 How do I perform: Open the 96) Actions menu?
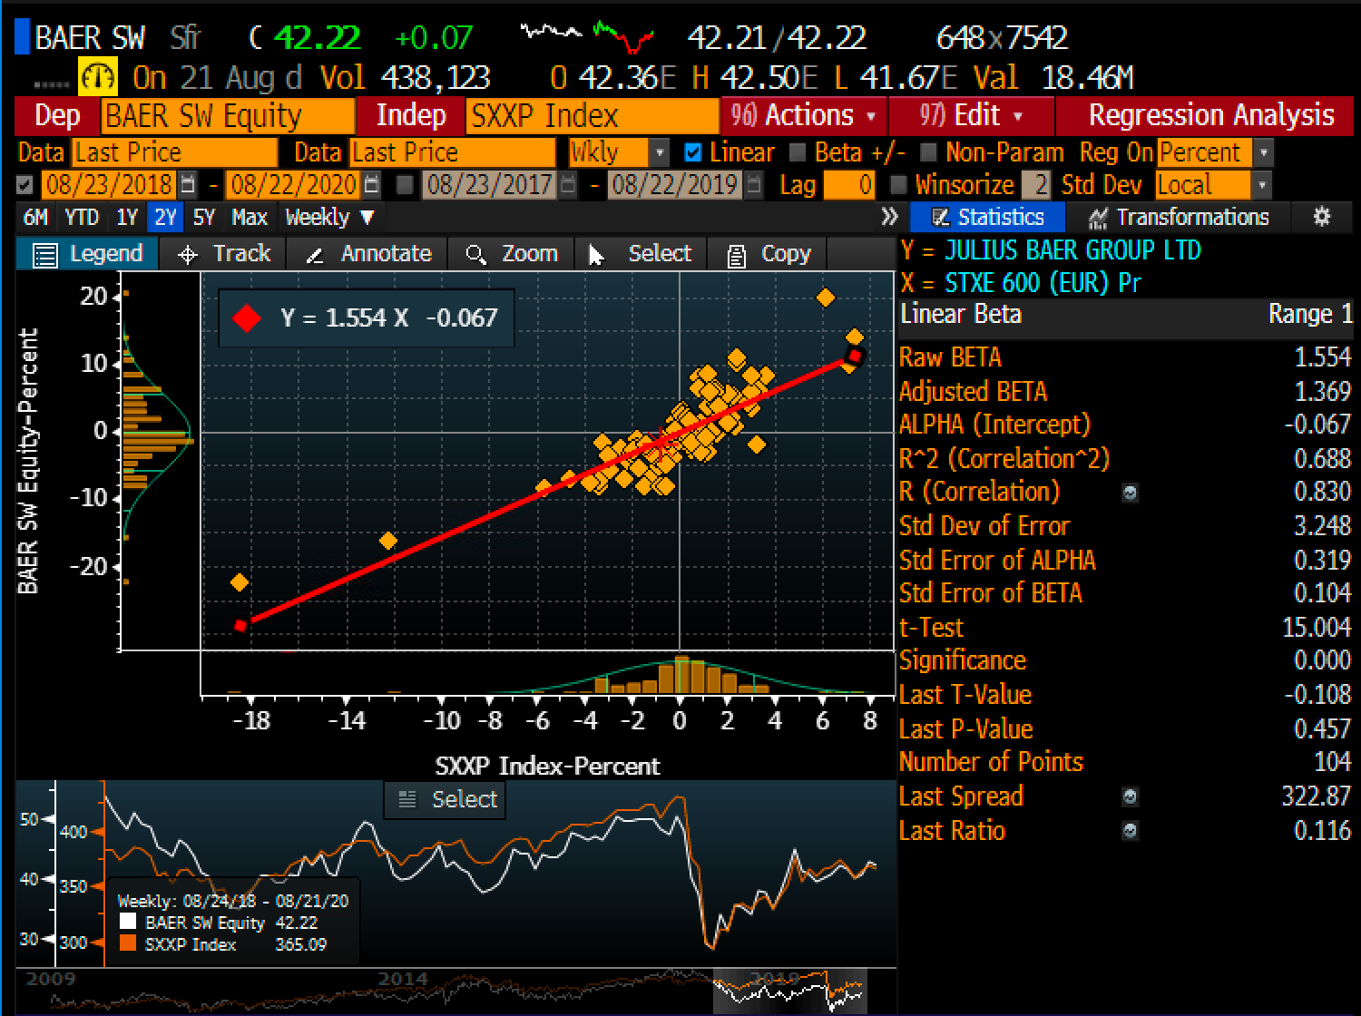click(804, 116)
